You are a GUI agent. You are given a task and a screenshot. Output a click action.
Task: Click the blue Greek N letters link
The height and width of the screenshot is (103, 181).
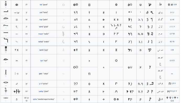(172, 42)
